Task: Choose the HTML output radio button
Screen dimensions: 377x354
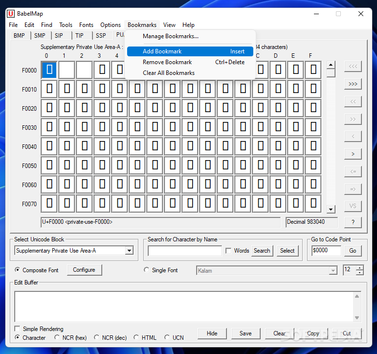Action: pyautogui.click(x=136, y=337)
